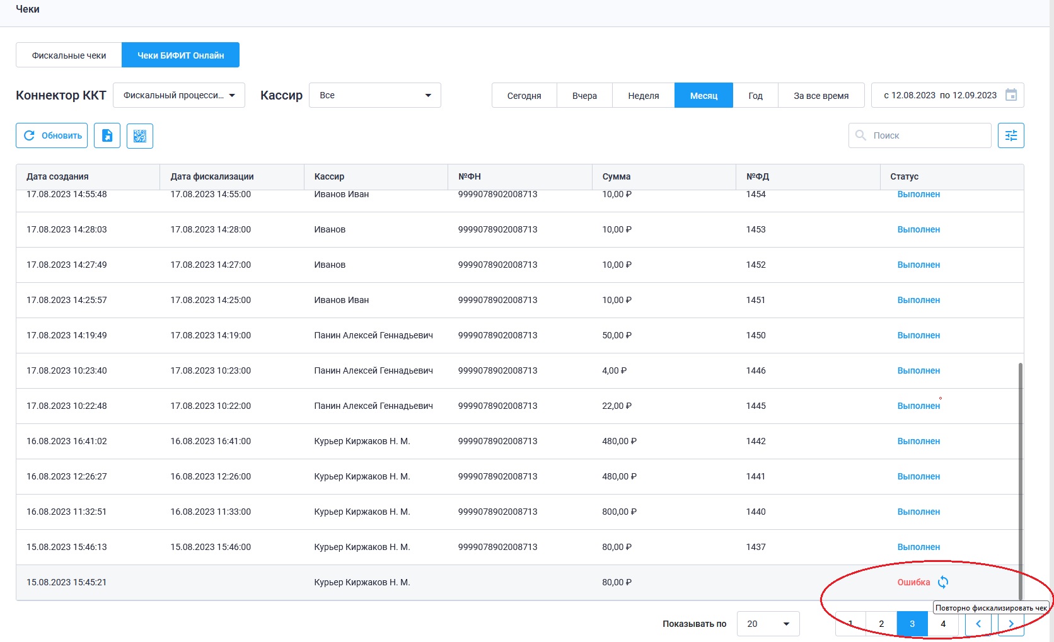Click fiscalization date 16.08.2023 11:33:00
The width and height of the screenshot is (1054, 642).
tap(211, 512)
